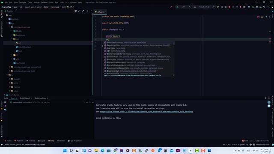The image size is (274, 154).
Task: Open the View menu
Action: tap(16, 3)
